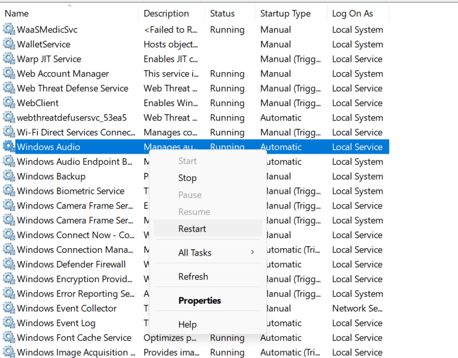Select the Windows Font Cache Service name
This screenshot has width=458, height=358.
click(74, 338)
